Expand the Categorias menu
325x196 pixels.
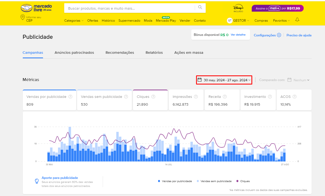(x=74, y=21)
